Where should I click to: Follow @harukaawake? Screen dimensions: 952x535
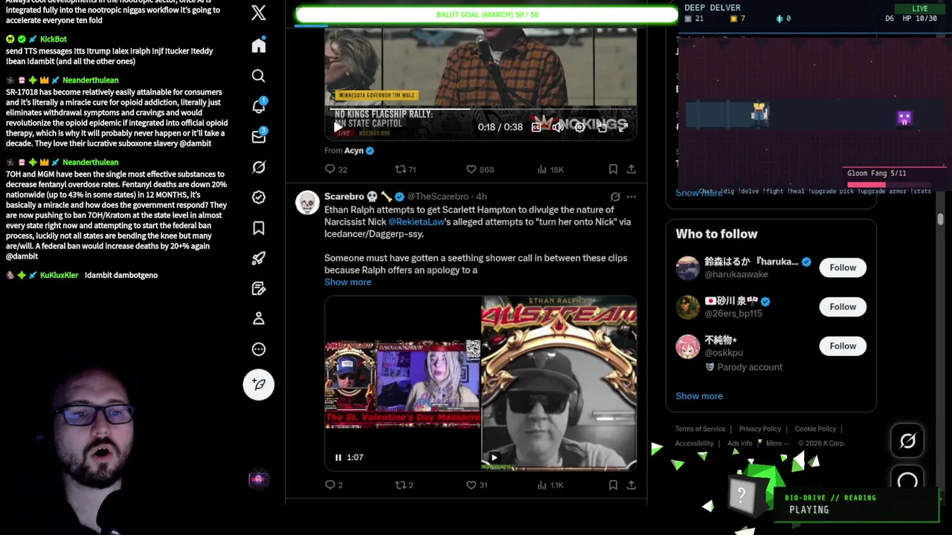[843, 267]
